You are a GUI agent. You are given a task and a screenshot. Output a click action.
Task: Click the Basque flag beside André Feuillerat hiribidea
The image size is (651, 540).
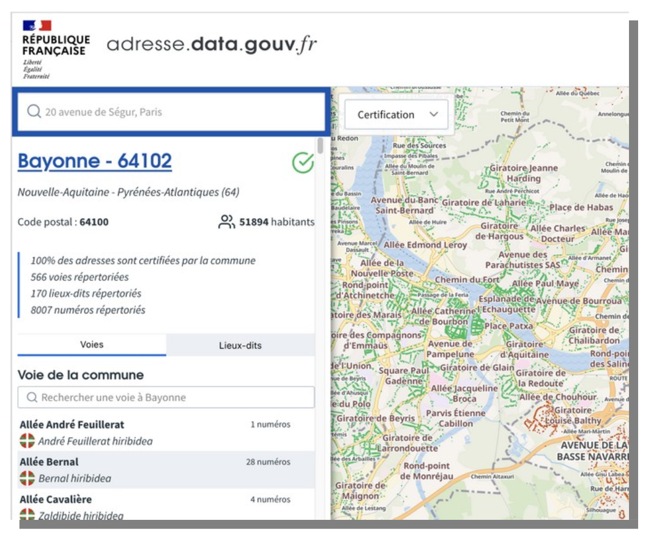[27, 440]
